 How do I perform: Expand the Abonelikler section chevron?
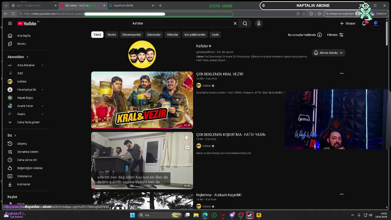[x=27, y=57]
